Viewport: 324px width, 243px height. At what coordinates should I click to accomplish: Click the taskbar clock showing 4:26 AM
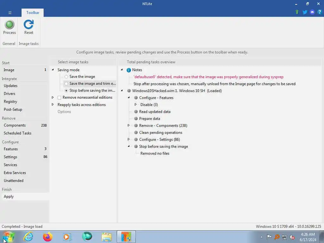pyautogui.click(x=308, y=237)
